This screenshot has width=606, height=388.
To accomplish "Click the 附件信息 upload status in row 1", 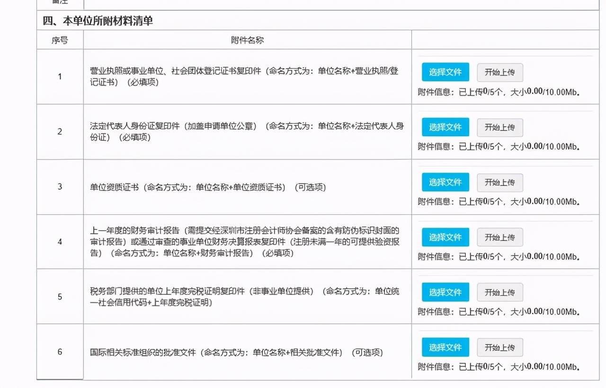I will [x=498, y=92].
